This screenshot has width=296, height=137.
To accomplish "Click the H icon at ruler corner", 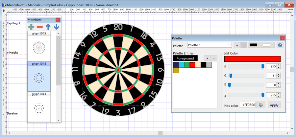I will (4, 11).
